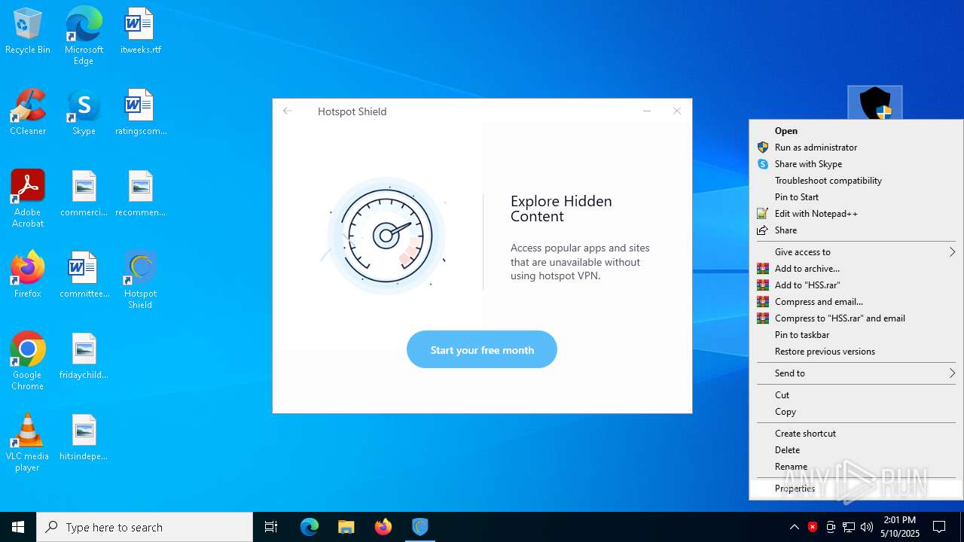964x542 pixels.
Task: Select the recommen... image file icon
Action: click(140, 194)
